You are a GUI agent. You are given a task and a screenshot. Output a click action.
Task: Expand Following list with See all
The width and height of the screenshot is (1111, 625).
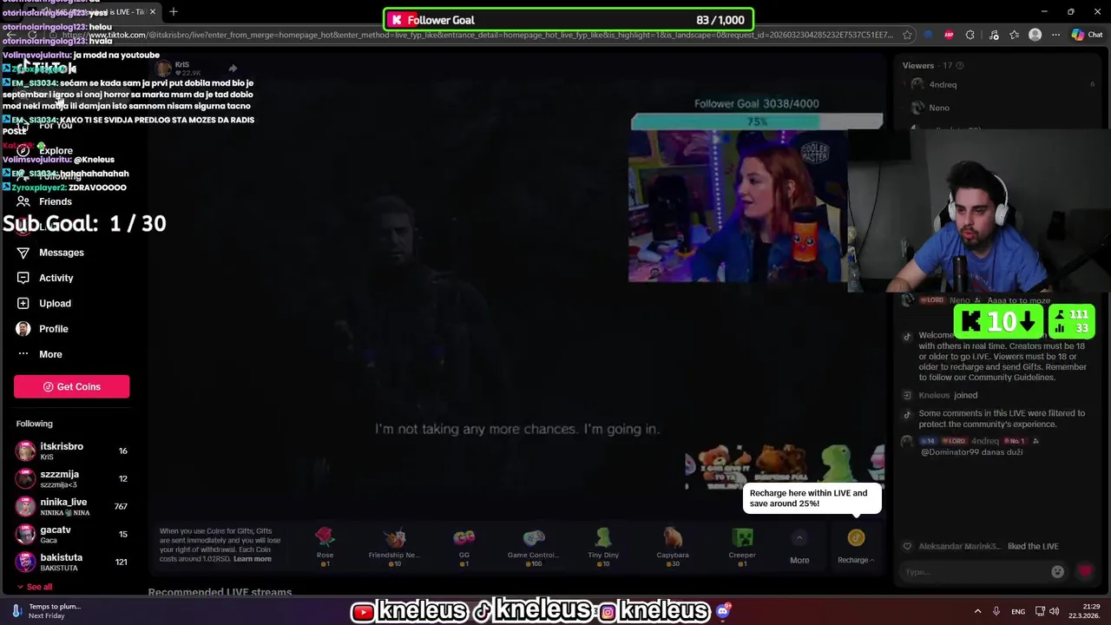pos(34,587)
